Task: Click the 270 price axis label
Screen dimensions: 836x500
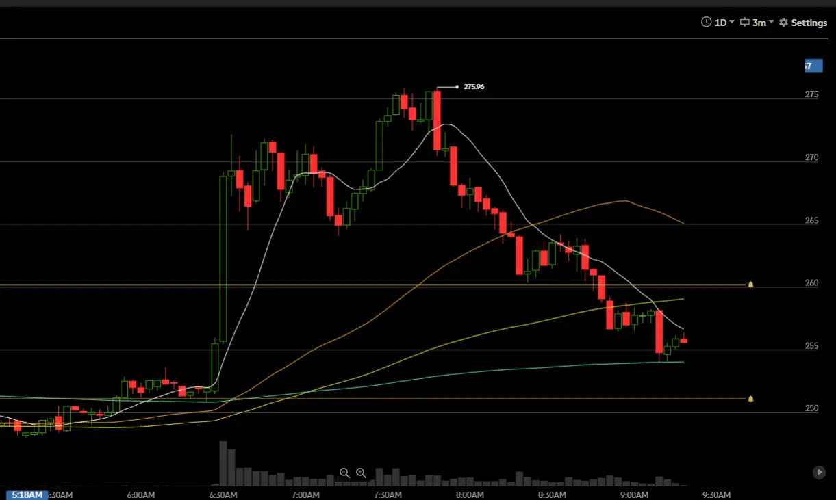Action: click(x=811, y=157)
